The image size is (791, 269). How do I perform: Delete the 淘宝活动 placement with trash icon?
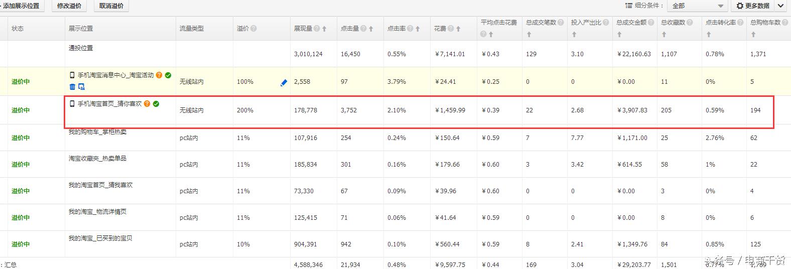(72, 86)
